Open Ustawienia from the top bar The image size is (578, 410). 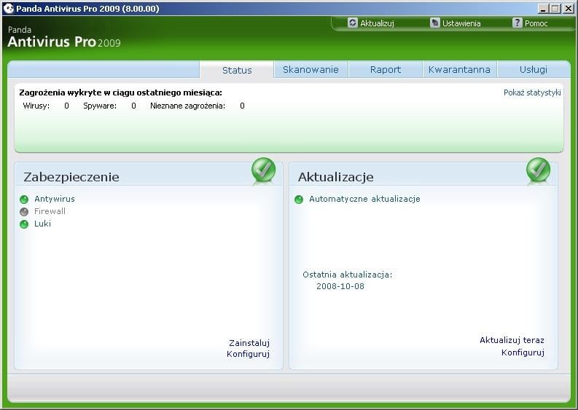pos(461,23)
